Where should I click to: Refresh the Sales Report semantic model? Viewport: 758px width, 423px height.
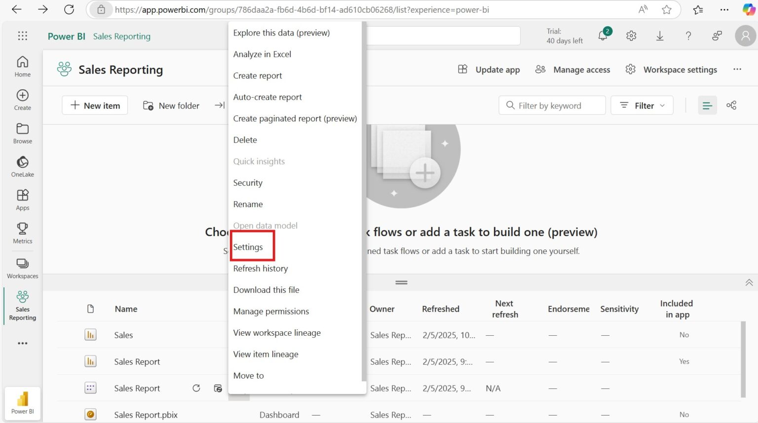tap(196, 388)
